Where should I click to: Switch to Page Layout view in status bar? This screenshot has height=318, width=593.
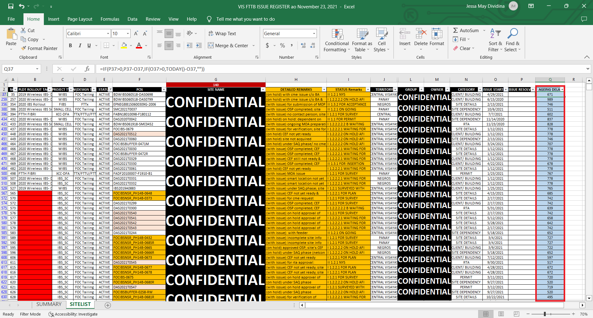[x=501, y=314]
